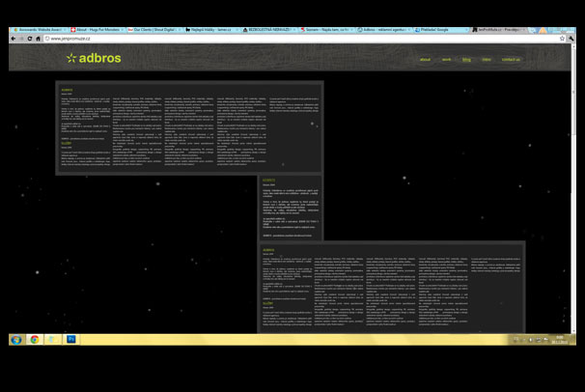
Task: Open the Windows Start menu
Action: [x=15, y=340]
